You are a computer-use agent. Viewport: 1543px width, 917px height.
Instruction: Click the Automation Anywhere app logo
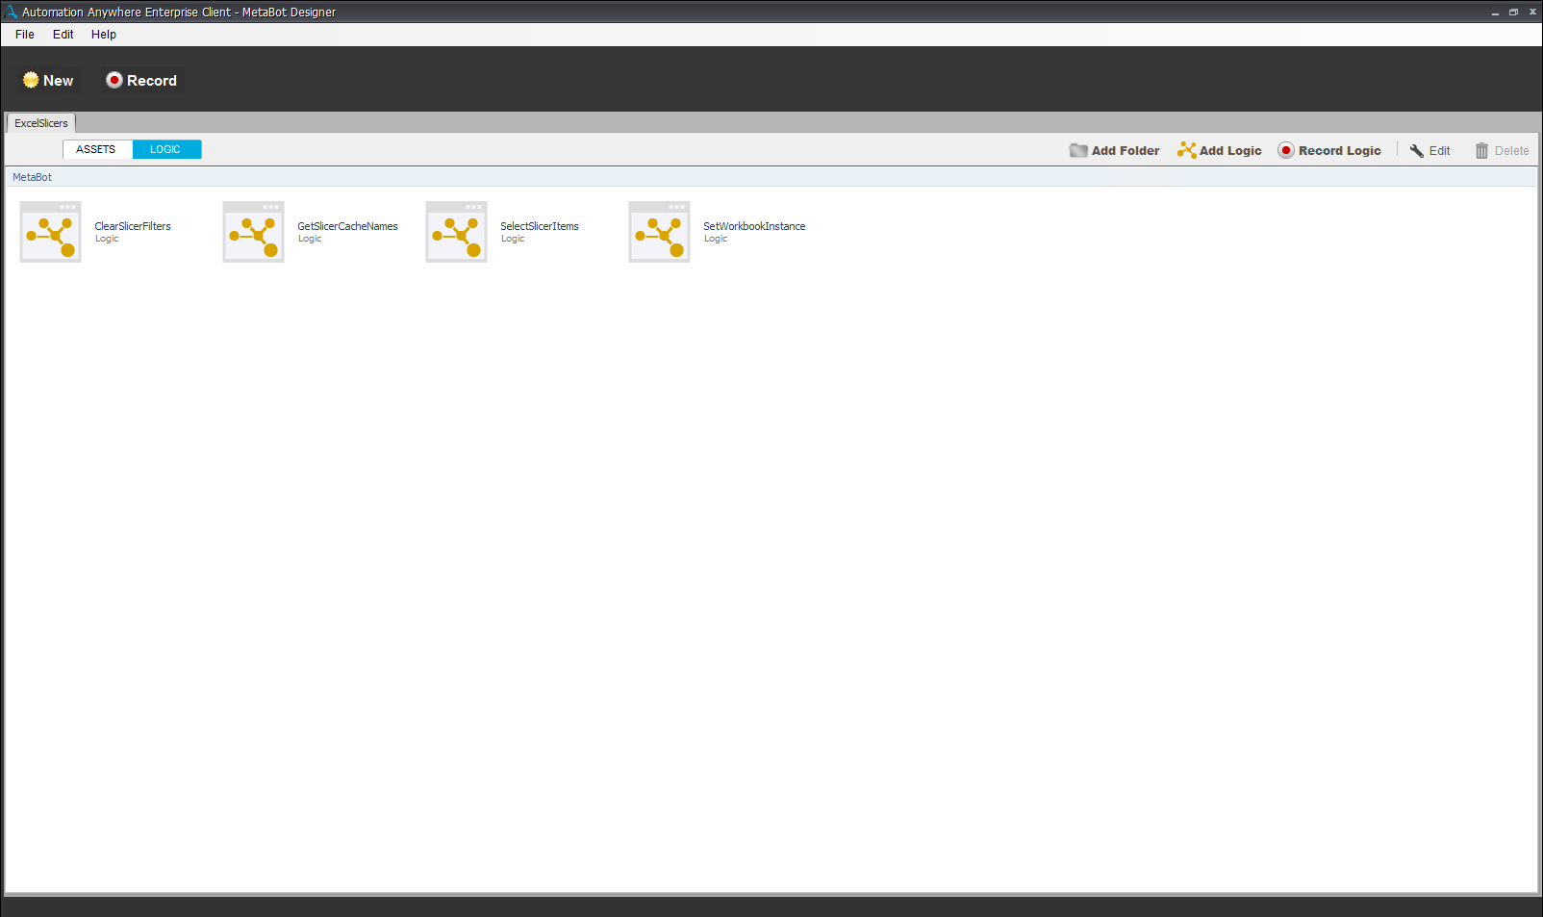coord(11,12)
